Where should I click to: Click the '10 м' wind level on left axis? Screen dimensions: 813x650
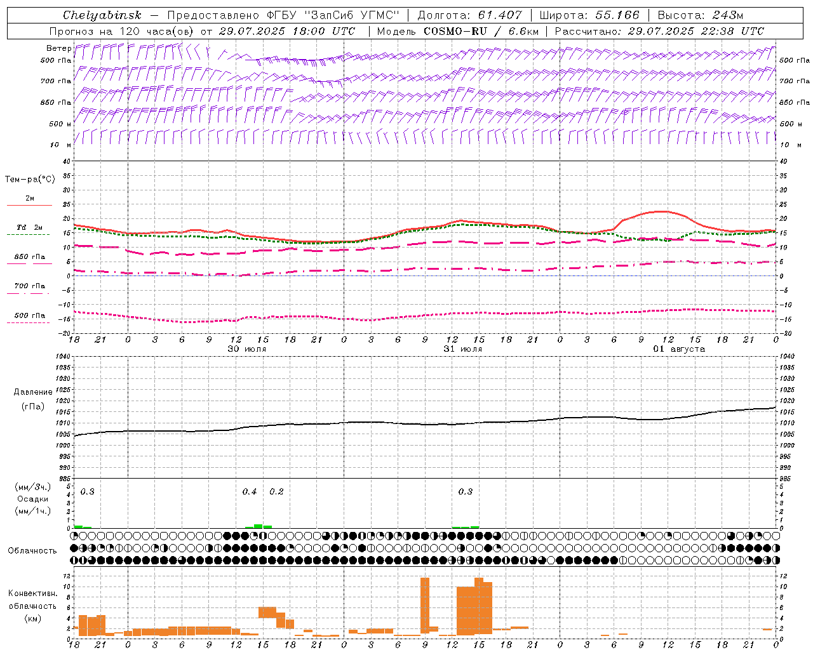[60, 145]
